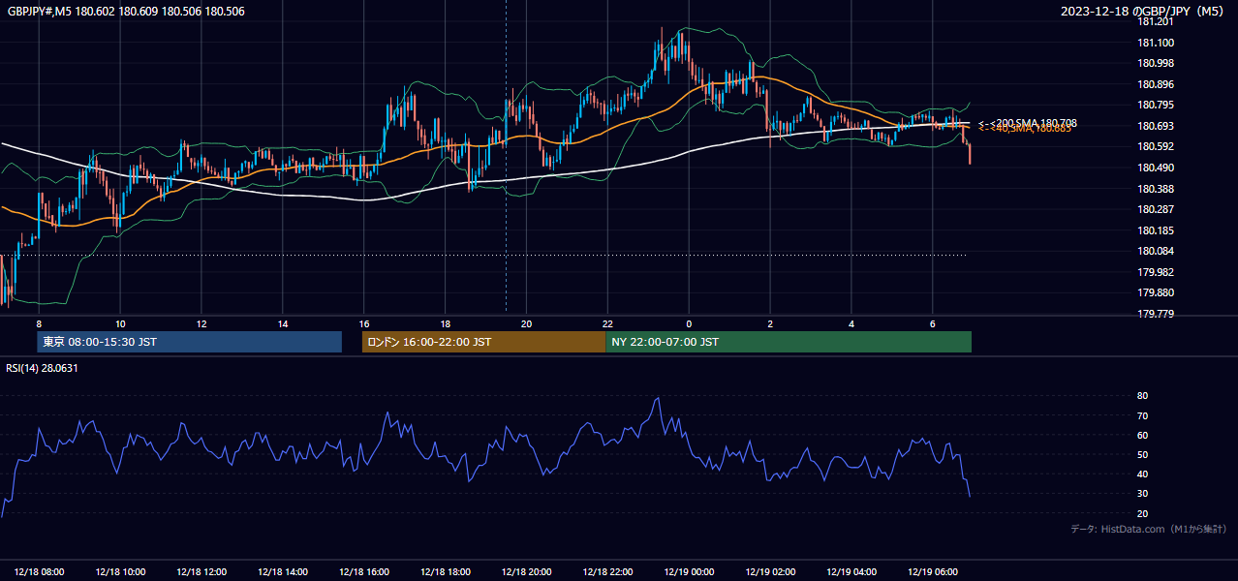Image resolution: width=1238 pixels, height=581 pixels.
Task: Click RSI axis level 80
Action: [1142, 396]
